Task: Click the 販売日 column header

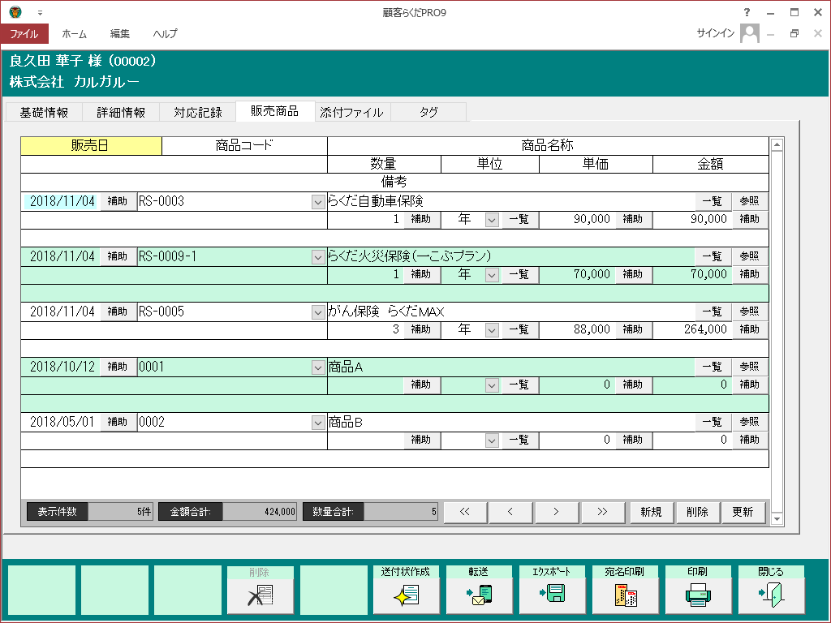Action: coord(91,146)
